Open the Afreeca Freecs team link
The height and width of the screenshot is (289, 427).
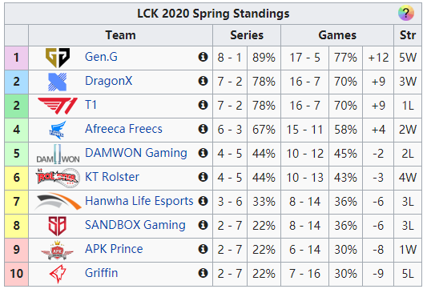click(123, 129)
